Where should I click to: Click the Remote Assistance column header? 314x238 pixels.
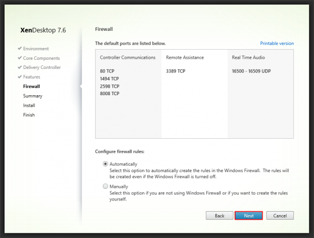pyautogui.click(x=185, y=58)
